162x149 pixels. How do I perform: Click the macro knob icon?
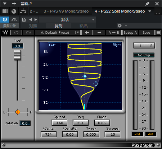pos(14,11)
